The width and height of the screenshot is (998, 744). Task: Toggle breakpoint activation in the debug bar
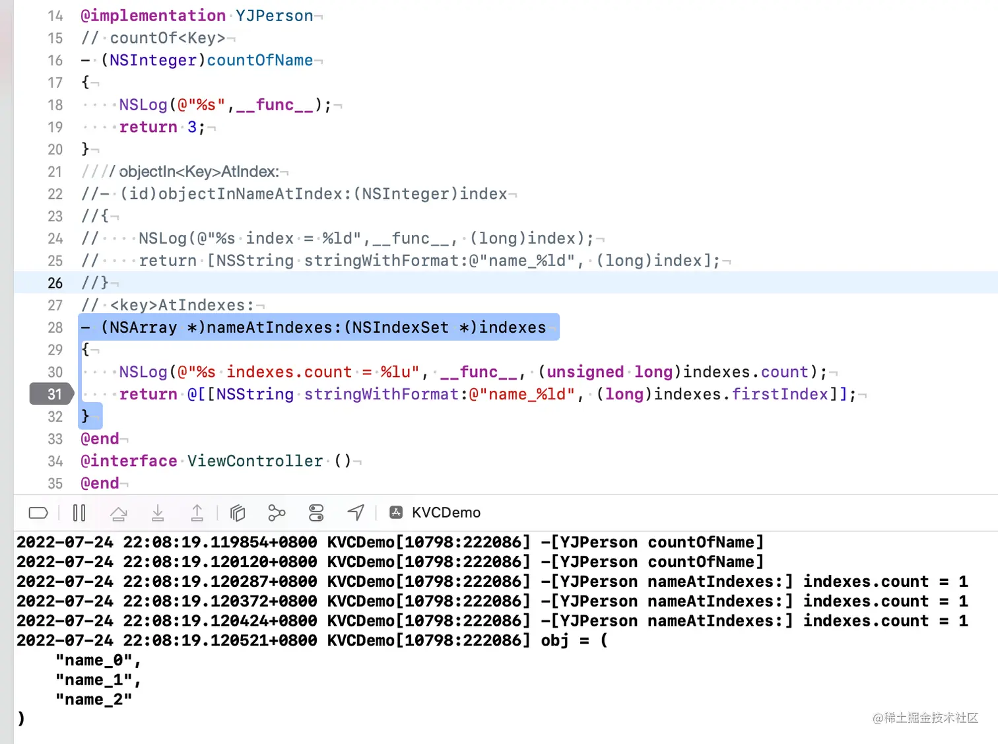[x=38, y=513]
